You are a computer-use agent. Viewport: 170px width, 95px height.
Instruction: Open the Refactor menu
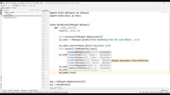pos(23,3)
